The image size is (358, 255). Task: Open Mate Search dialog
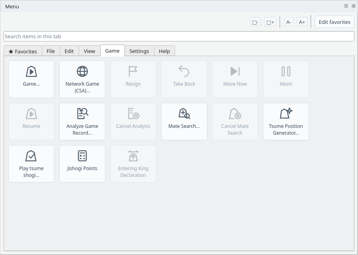click(x=184, y=122)
